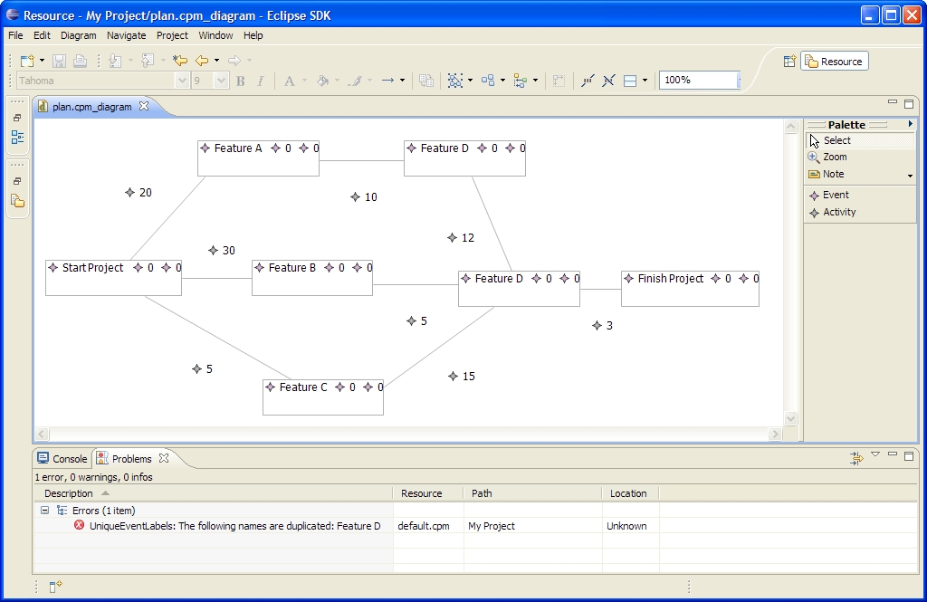Click the compartments view toolbar icon
Image resolution: width=927 pixels, height=602 pixels.
pyautogui.click(x=630, y=81)
